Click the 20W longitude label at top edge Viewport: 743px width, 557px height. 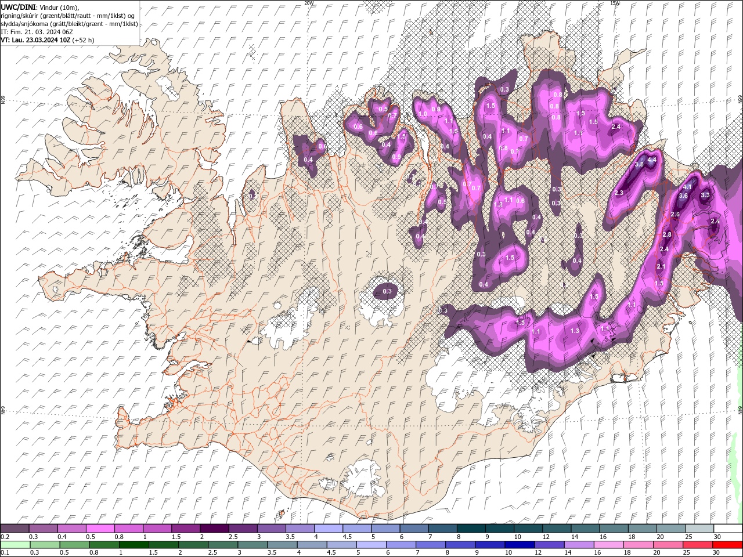click(309, 3)
